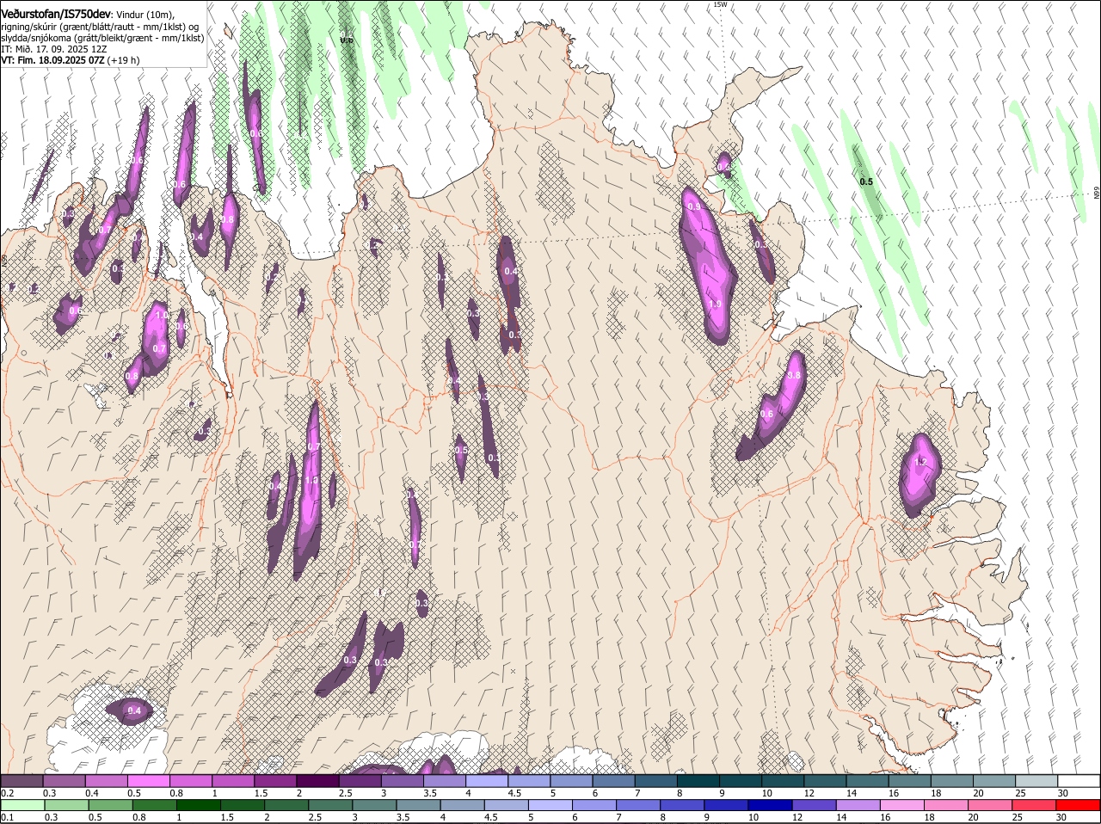Click the medium green 0.5–0.8 swatch, lower legend
The image size is (1101, 824).
[112, 806]
